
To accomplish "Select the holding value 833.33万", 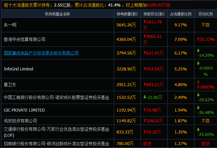I will pyautogui.click(x=125, y=132).
